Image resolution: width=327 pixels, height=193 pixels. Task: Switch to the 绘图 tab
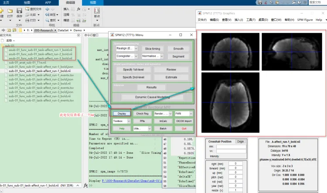pyautogui.click(x=27, y=3)
